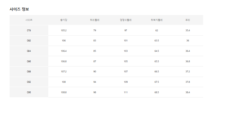229x114 pixels.
Task: Select the size 096 row label
Action: 29,92
